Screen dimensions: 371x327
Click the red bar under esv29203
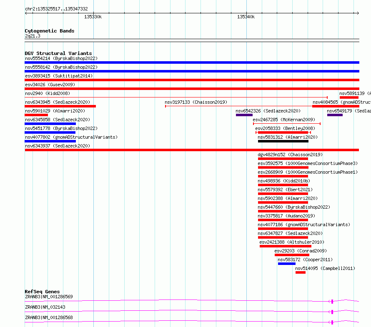[x=292, y=255]
